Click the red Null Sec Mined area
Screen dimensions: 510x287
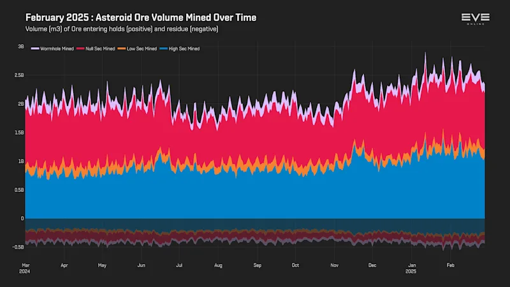[x=255, y=136]
